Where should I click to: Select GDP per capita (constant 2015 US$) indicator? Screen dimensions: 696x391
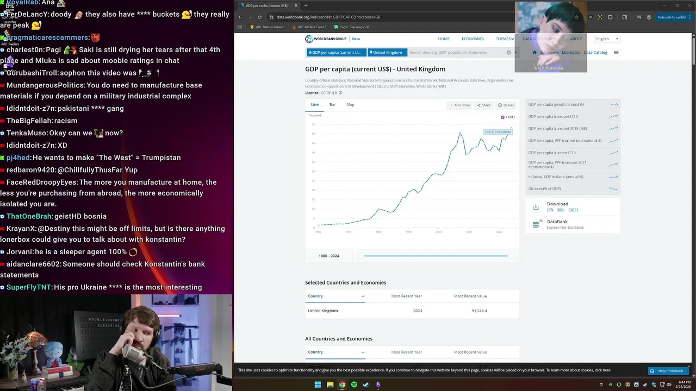click(x=573, y=129)
